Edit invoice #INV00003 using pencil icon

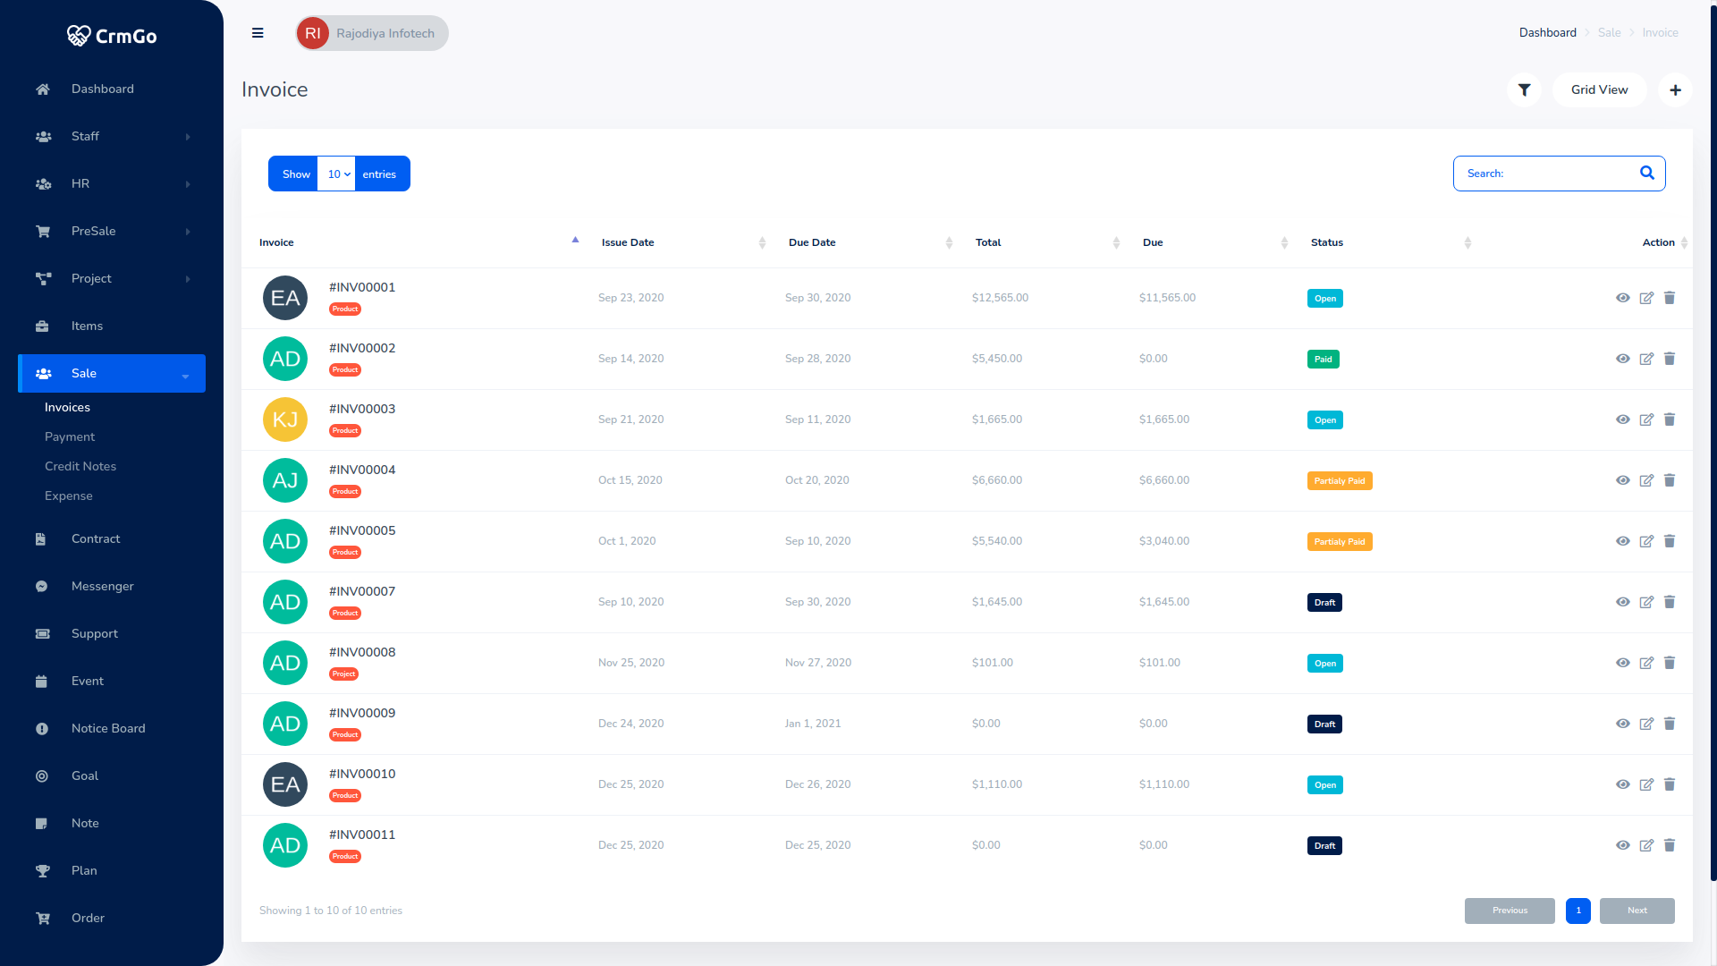tap(1645, 419)
